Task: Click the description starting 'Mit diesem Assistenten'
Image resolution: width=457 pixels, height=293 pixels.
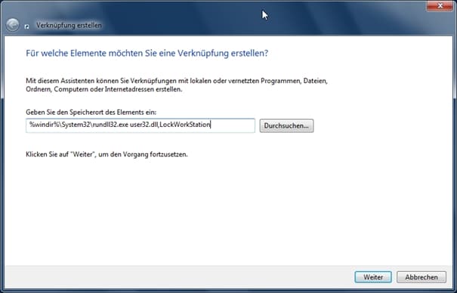Action: point(177,85)
